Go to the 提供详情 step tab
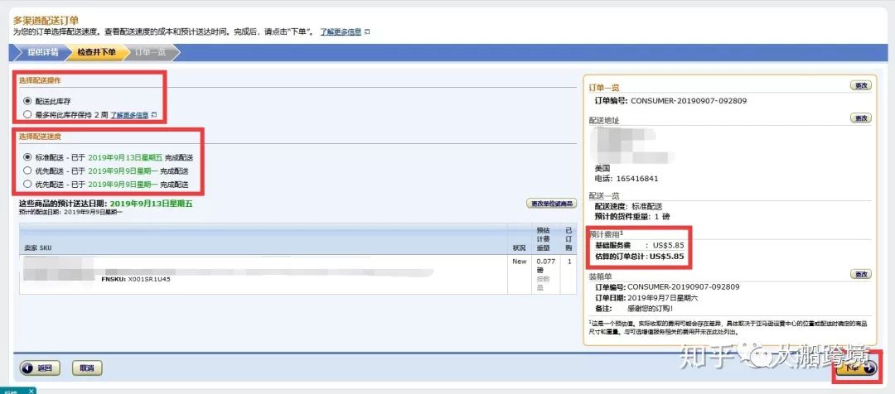 click(43, 52)
